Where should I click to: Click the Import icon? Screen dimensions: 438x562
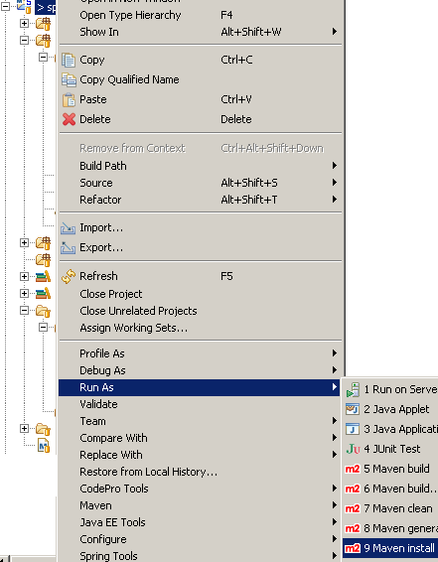[69, 228]
